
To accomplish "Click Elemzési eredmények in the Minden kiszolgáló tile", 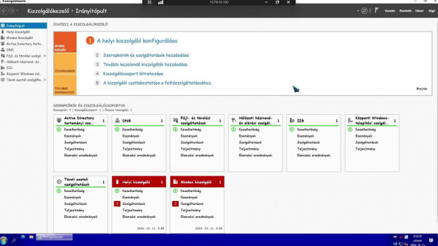I will pos(197,217).
